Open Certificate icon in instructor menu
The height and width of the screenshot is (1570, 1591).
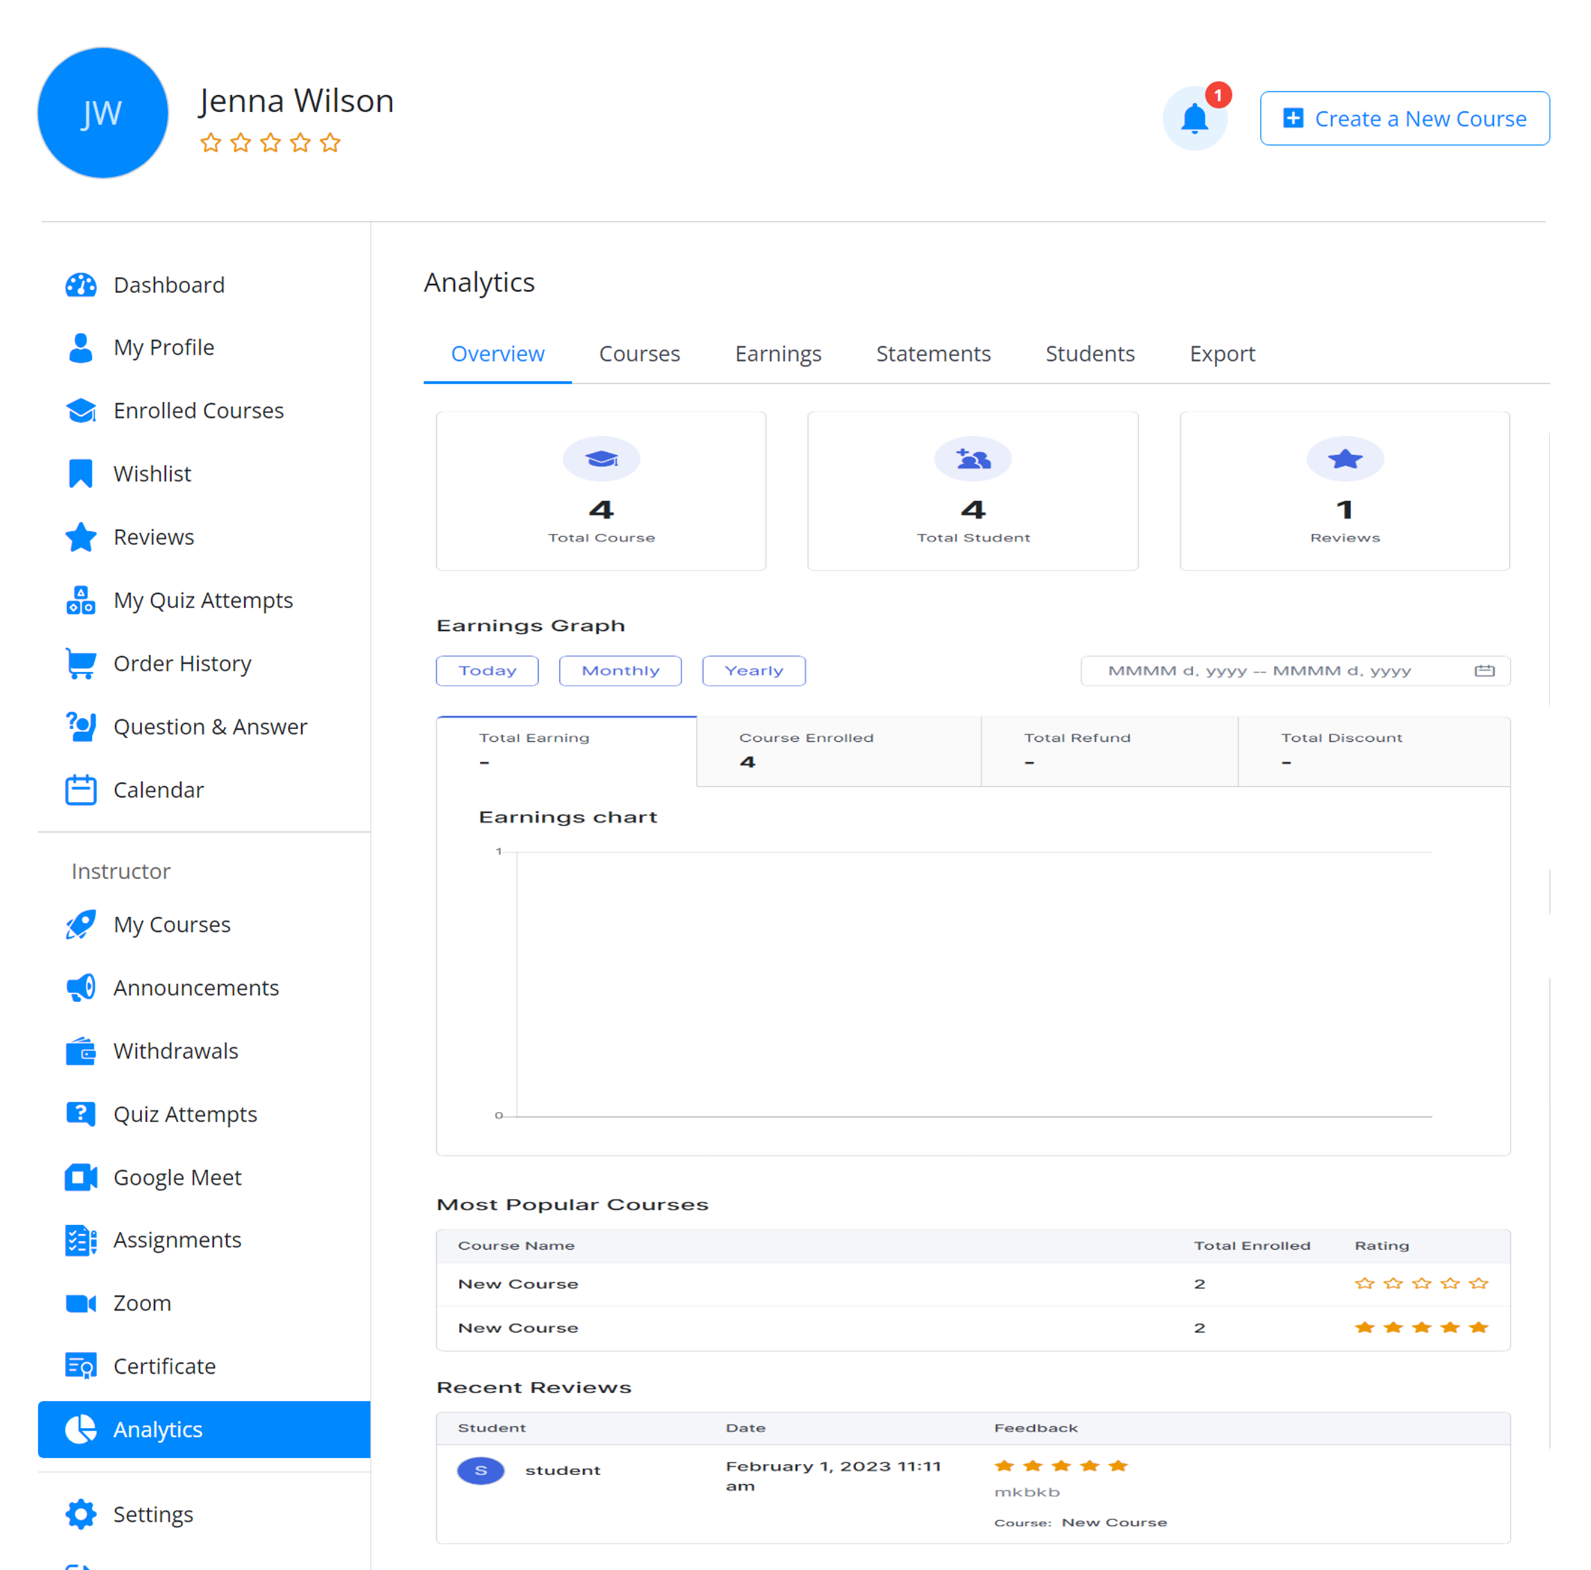pos(81,1366)
